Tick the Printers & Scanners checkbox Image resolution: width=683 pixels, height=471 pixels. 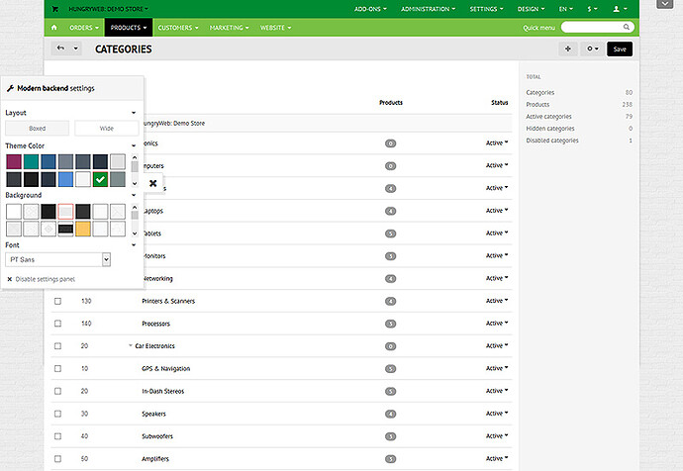click(58, 301)
